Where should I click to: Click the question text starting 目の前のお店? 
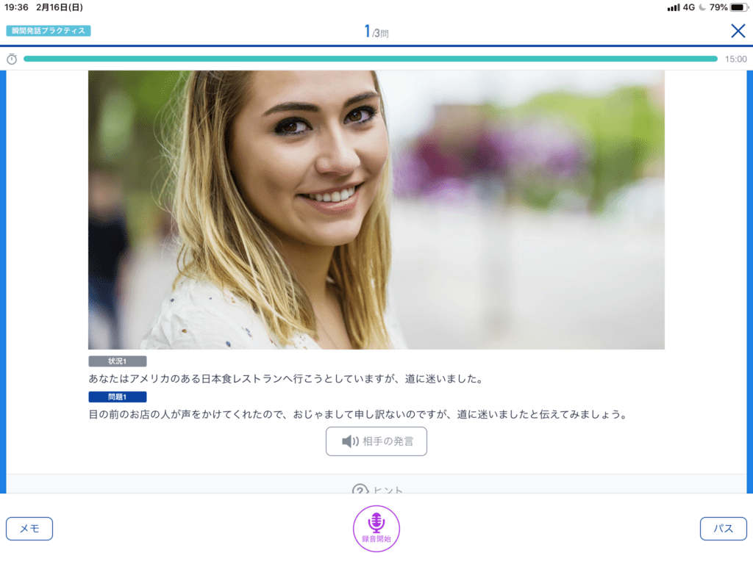[x=358, y=414]
